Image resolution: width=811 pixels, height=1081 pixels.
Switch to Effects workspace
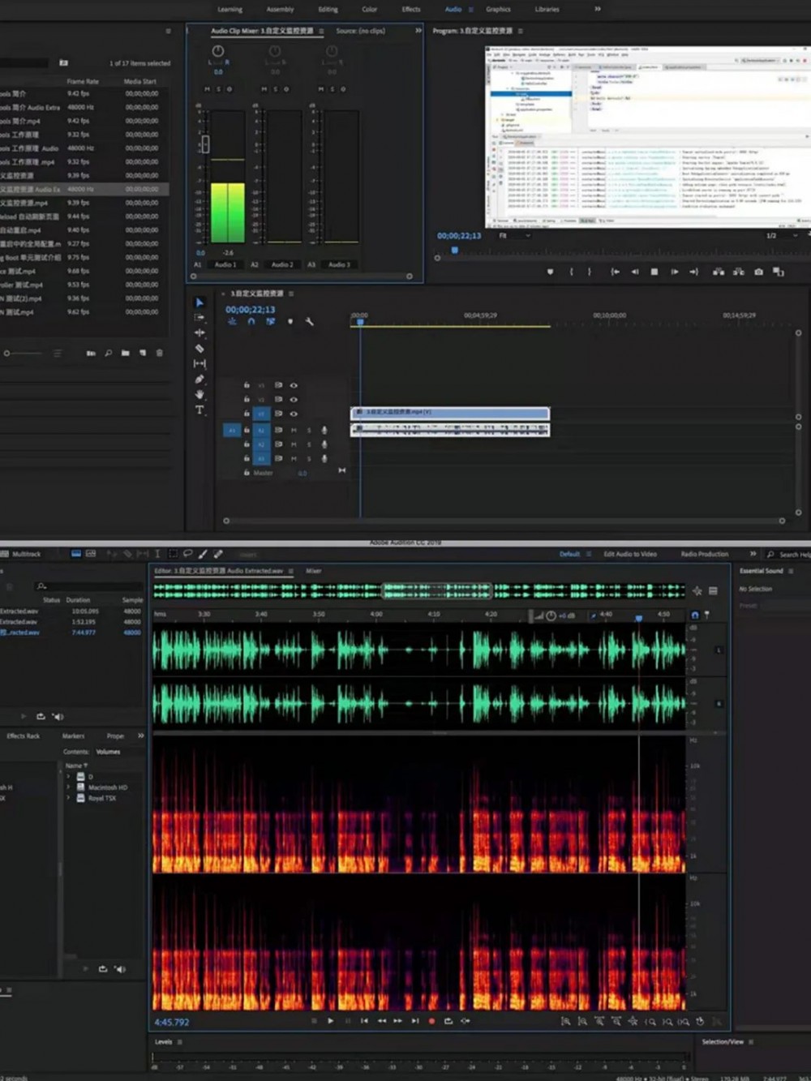411,9
